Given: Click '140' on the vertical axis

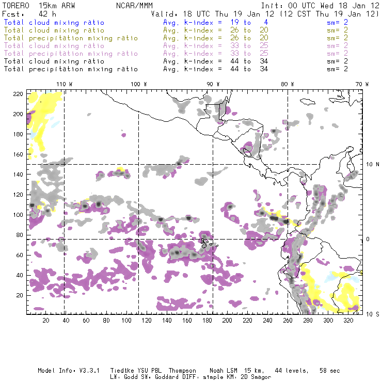Looking at the screenshot, I should click(x=18, y=174).
